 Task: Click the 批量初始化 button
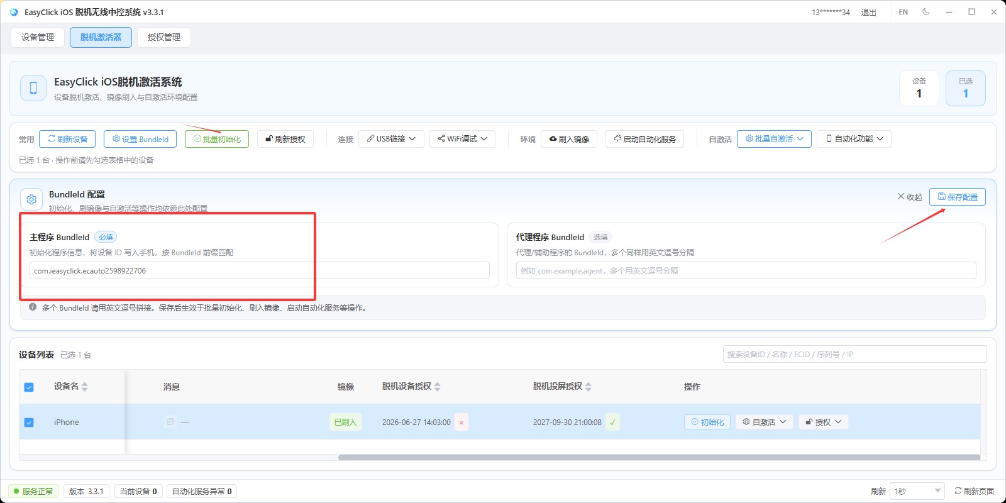pyautogui.click(x=217, y=139)
